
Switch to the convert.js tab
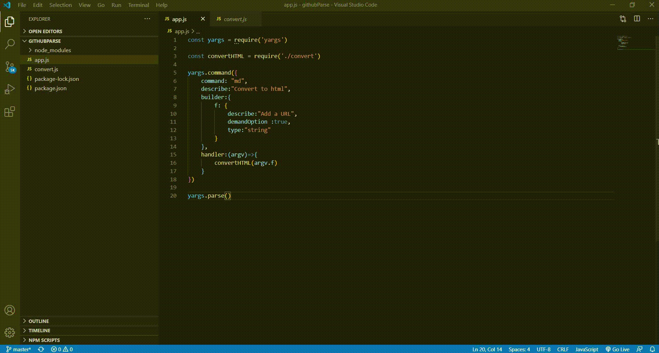tap(235, 19)
